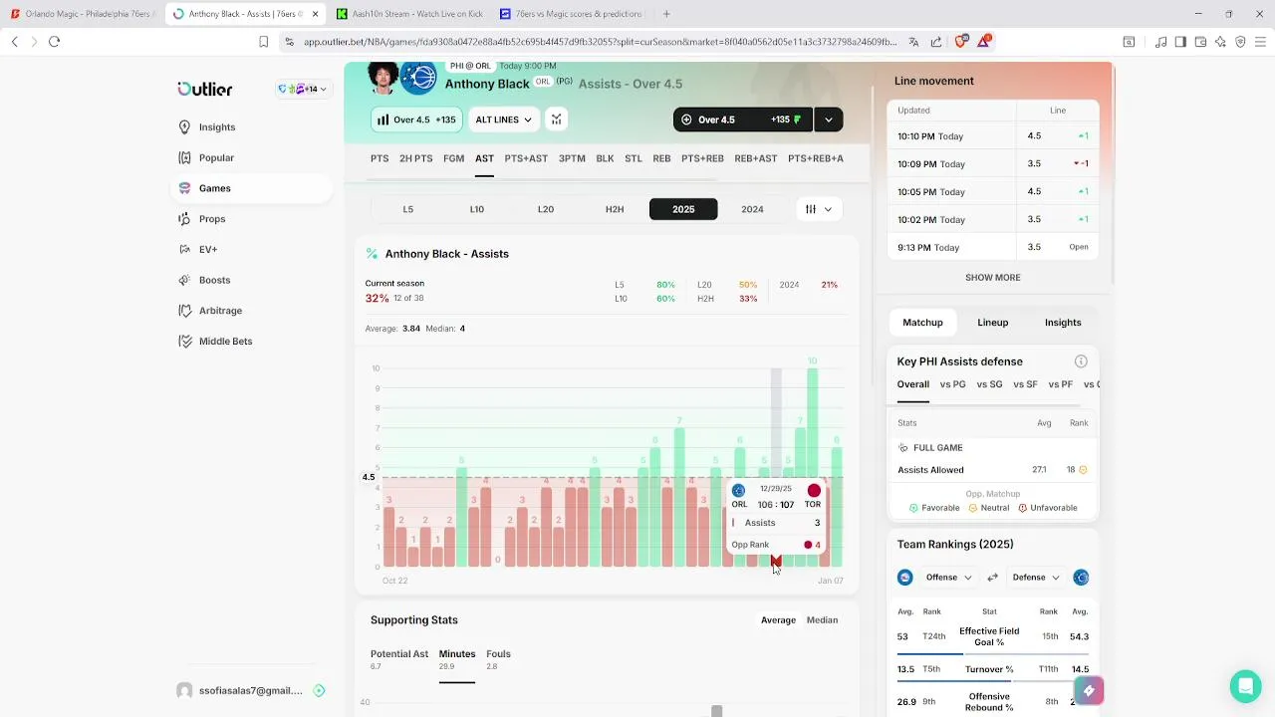Click the share page icon
This screenshot has height=717, width=1275.
coord(936,42)
